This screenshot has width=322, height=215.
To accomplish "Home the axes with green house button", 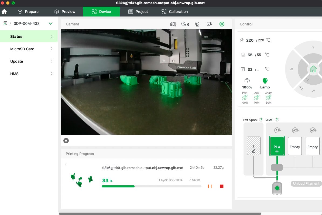I will 313,69.
